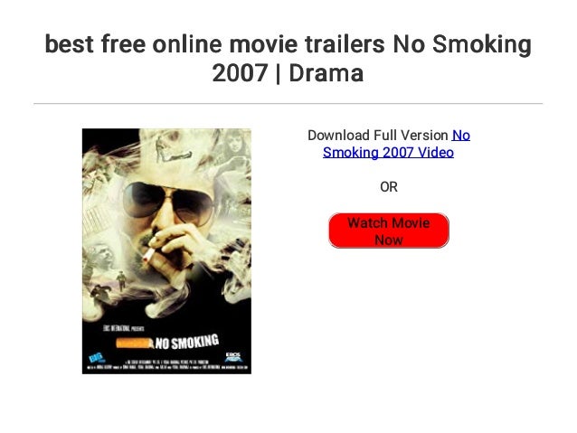The width and height of the screenshot is (577, 433).
Task: Click the credits line at the poster bottom
Action: (167, 367)
